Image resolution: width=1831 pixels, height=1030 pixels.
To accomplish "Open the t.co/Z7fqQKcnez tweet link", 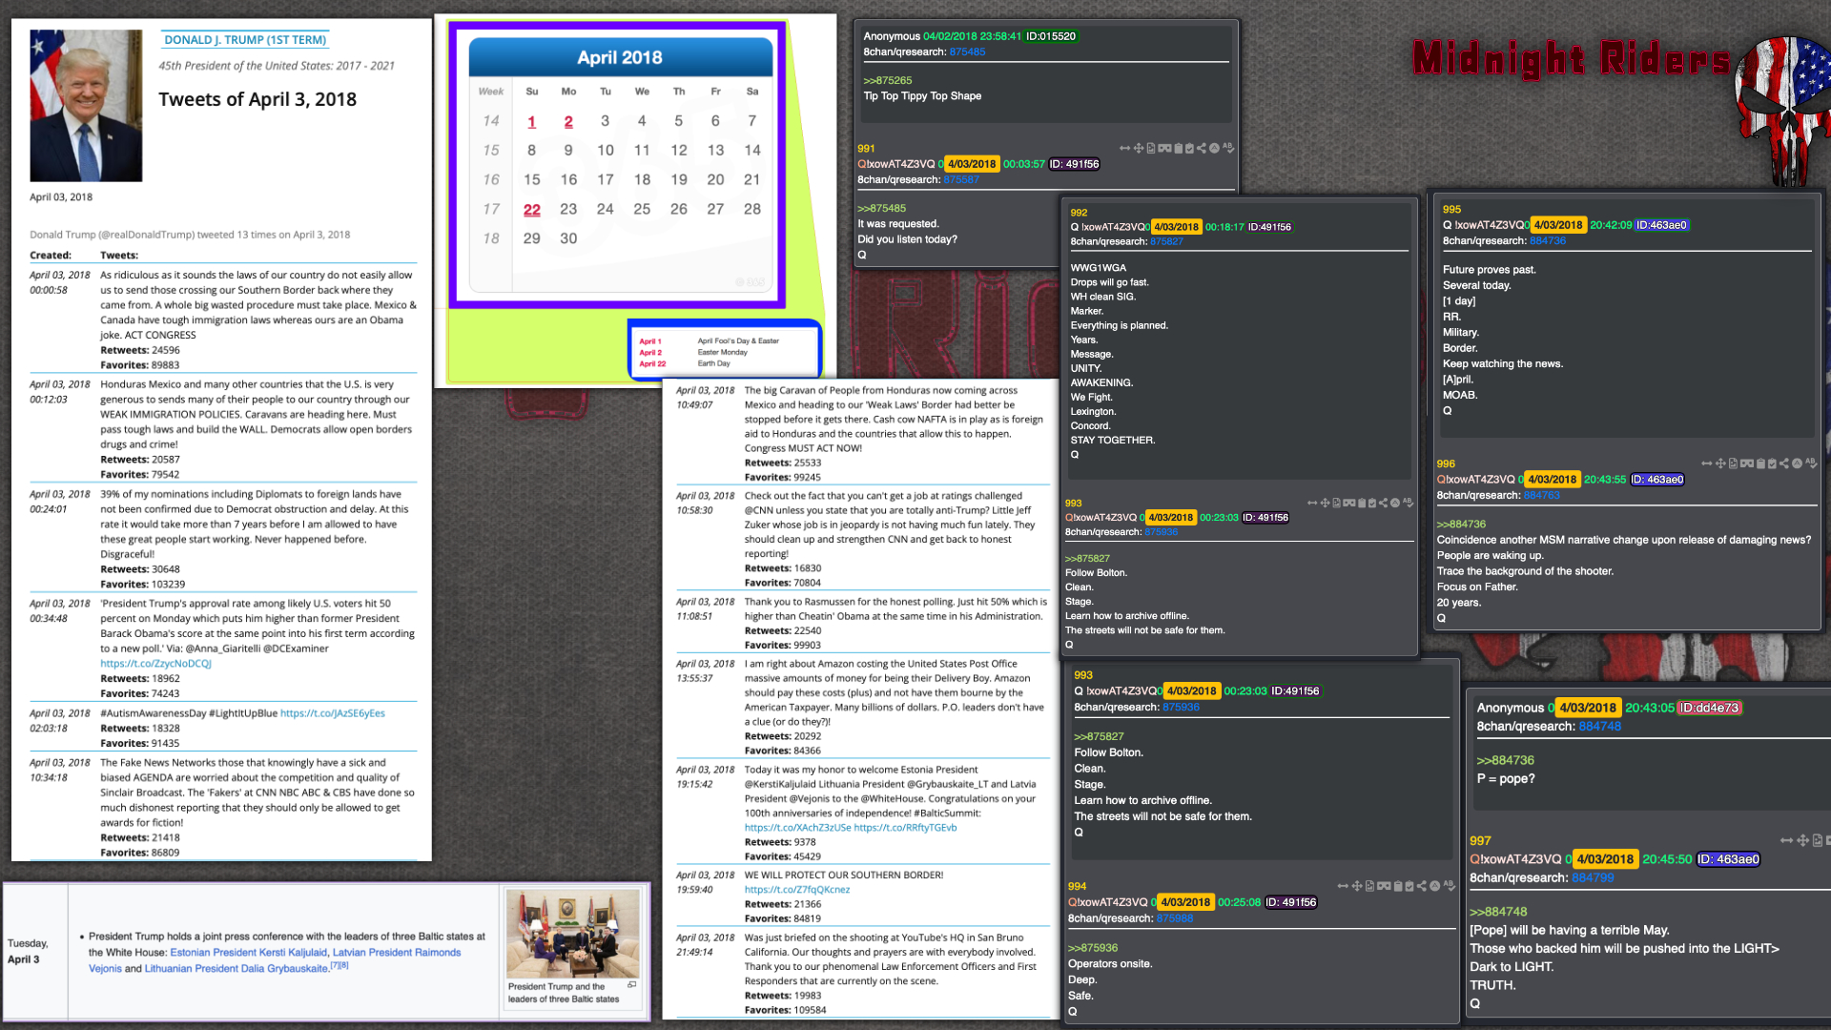I will pyautogui.click(x=797, y=889).
